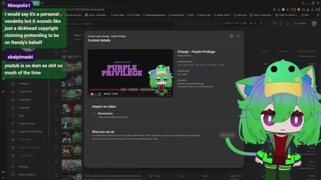Click the trophy icon in stats bar
This screenshot has width=321, height=180.
(261, 23)
